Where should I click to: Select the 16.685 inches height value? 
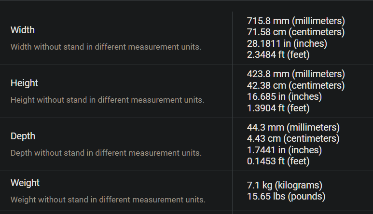point(284,97)
